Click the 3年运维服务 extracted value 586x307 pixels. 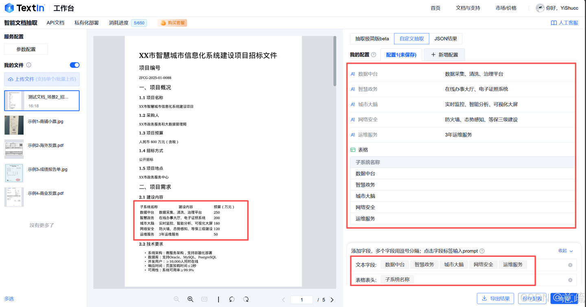click(458, 135)
